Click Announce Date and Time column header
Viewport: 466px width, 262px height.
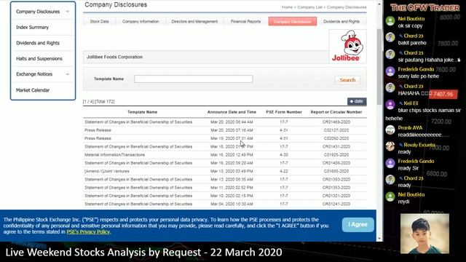coord(232,112)
